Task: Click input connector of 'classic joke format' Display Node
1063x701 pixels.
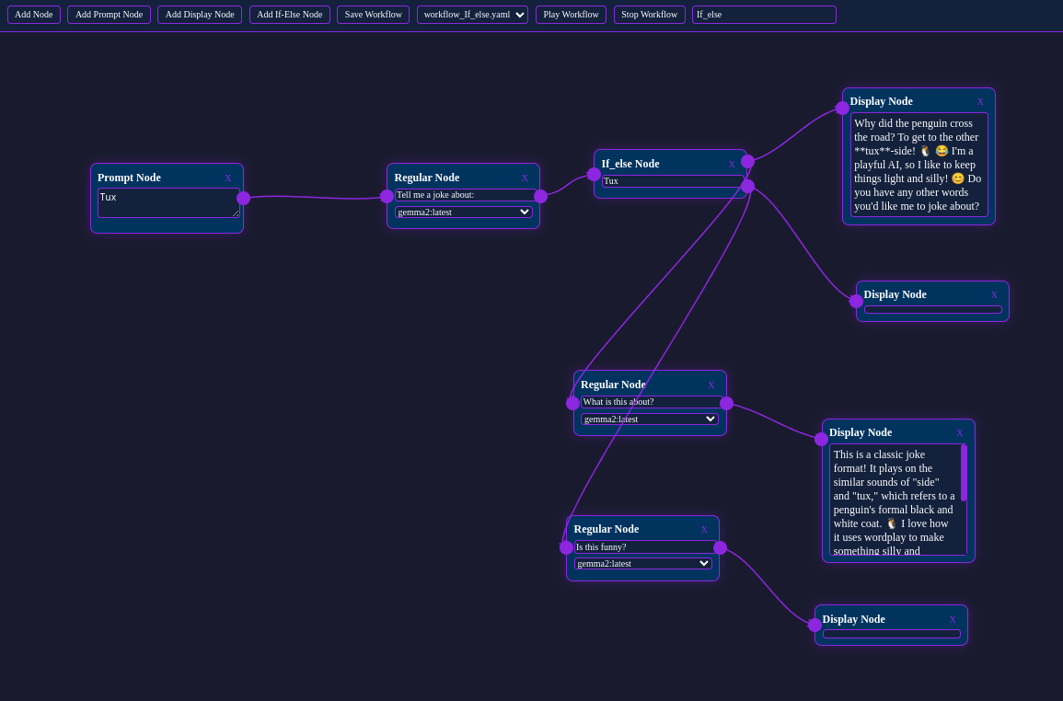Action: (821, 440)
